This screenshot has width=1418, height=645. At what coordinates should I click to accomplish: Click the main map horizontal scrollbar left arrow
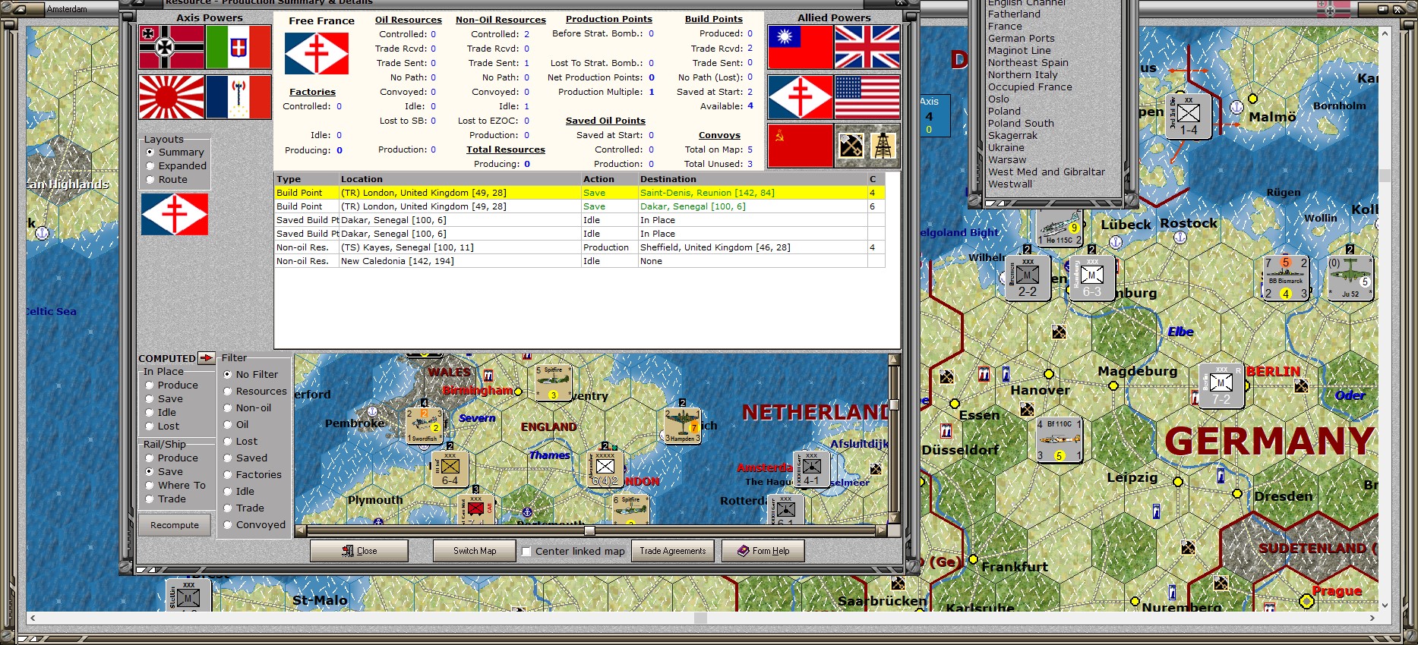32,618
